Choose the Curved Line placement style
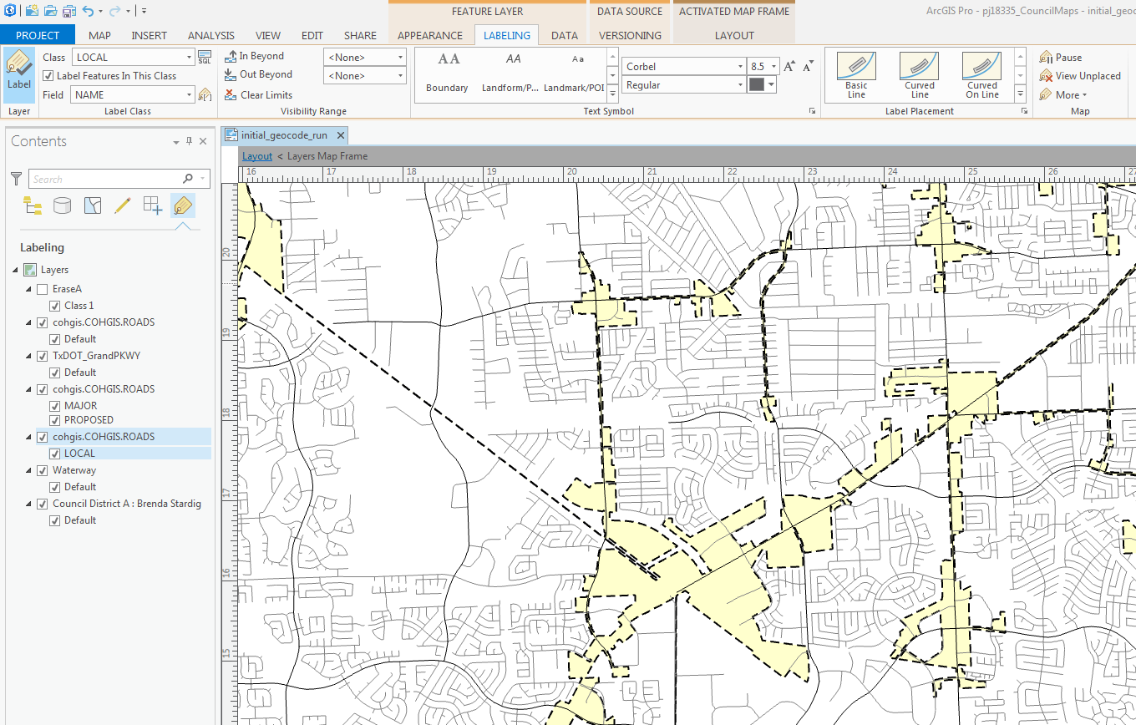Viewport: 1136px width, 725px height. 919,75
